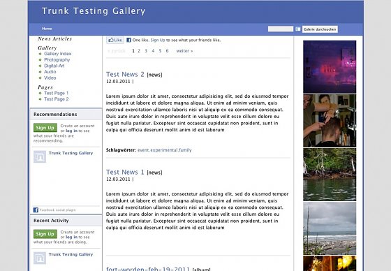Click the weiter » next page link
391x271 pixels.
(x=184, y=51)
